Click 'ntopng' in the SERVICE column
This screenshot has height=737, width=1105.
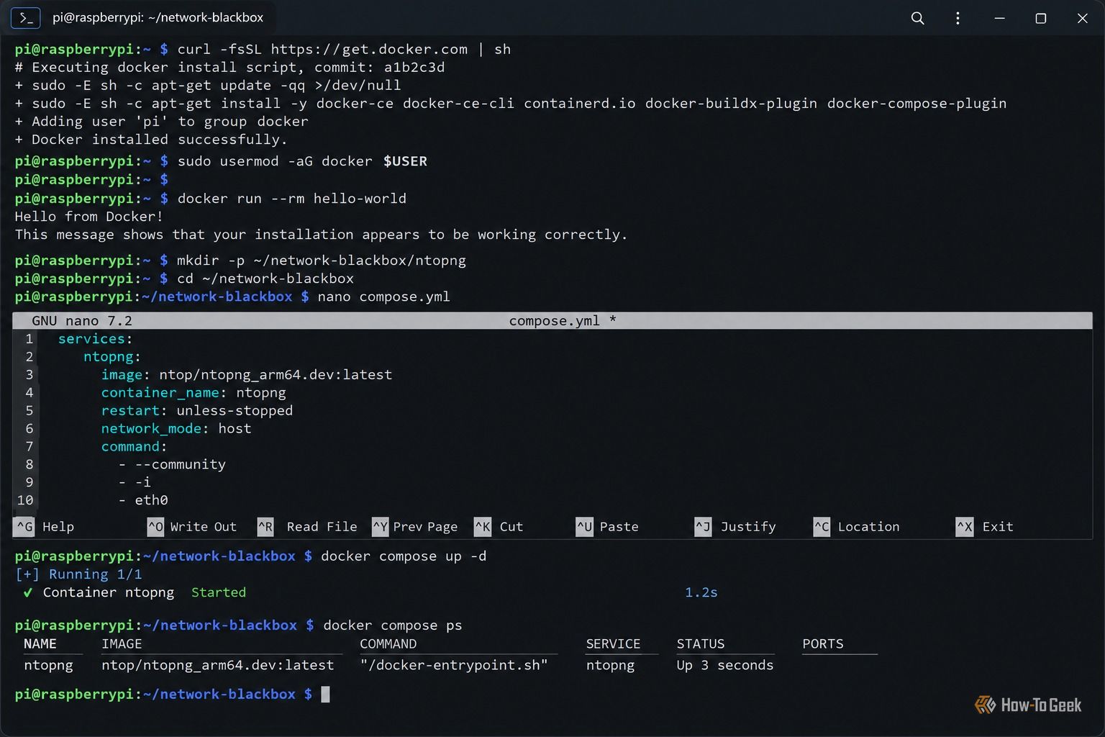pos(610,666)
